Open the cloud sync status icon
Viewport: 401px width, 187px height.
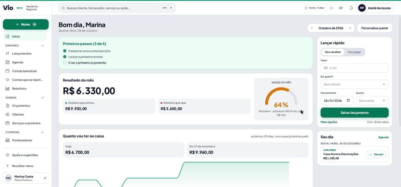coord(331,8)
